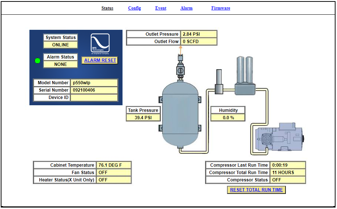Click the air compressor motor image
This screenshot has height=209, width=337.
(x=278, y=138)
